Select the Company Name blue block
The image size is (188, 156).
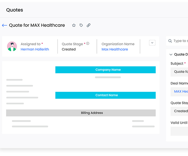pos(105,70)
